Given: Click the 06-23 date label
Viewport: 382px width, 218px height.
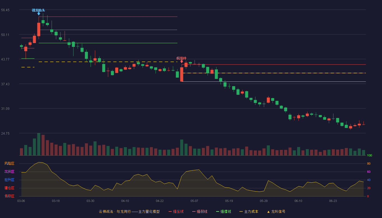Looking at the screenshot, I should 333,201.
